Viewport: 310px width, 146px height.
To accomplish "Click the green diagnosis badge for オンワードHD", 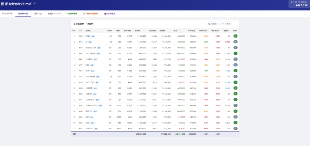I will pos(235,82).
